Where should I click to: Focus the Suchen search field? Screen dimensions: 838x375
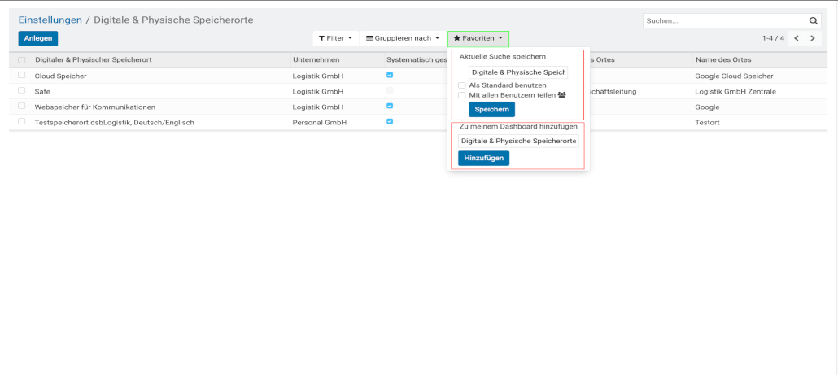pos(724,21)
